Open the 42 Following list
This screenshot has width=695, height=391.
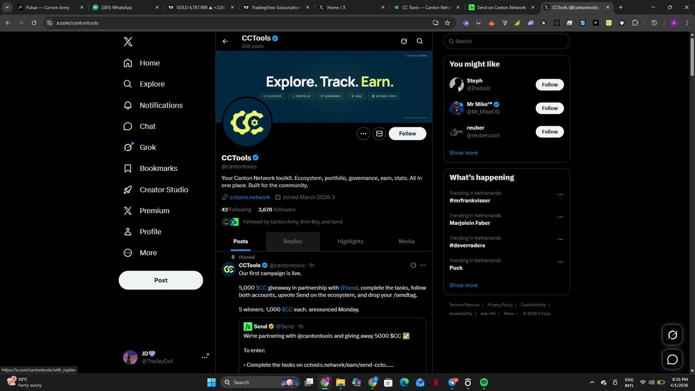236,210
